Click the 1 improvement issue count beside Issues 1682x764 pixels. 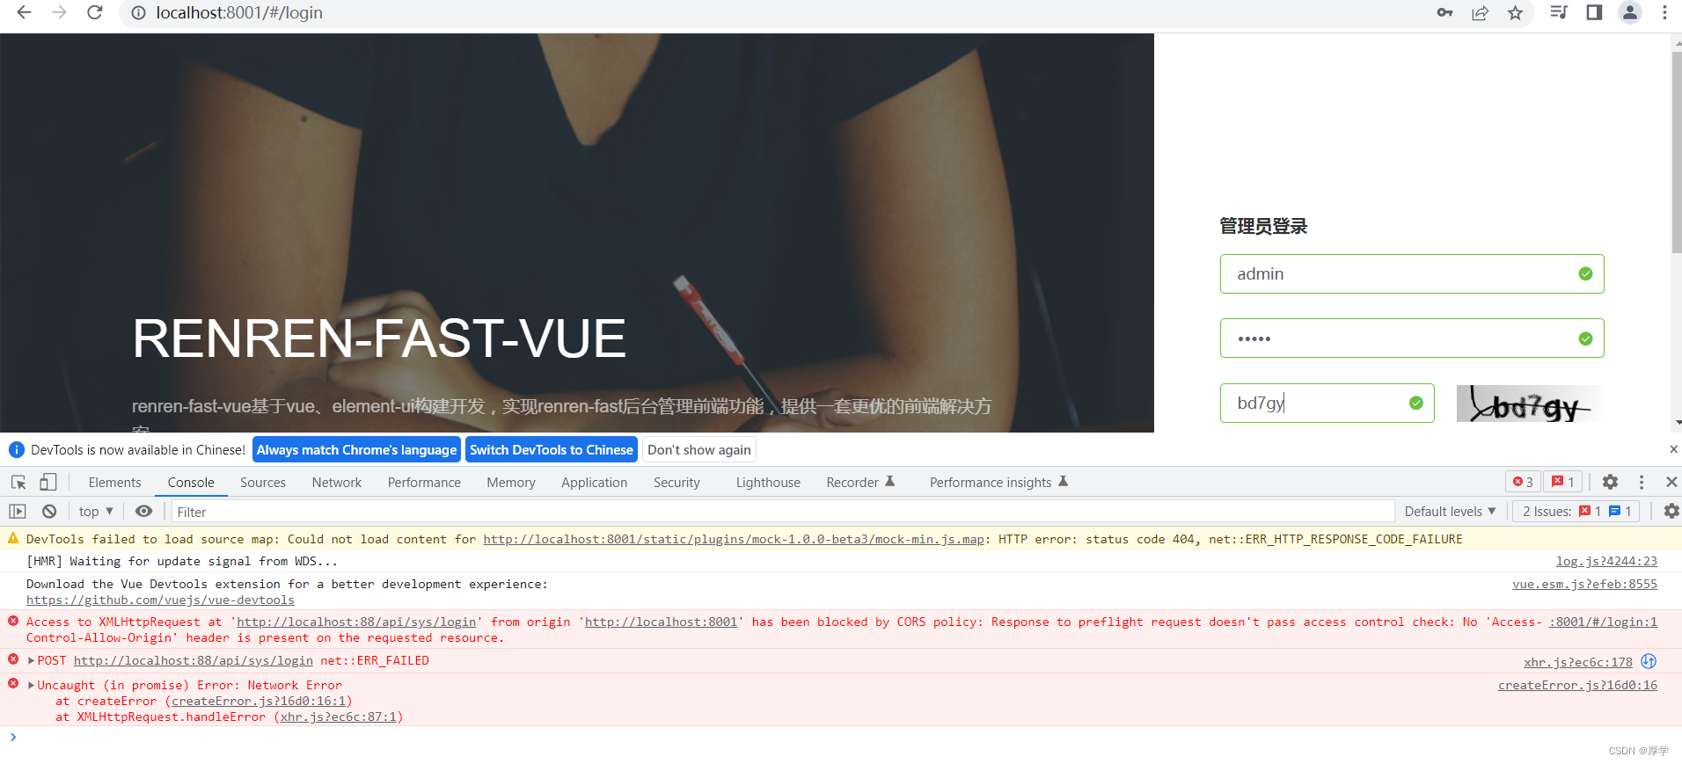[1620, 511]
